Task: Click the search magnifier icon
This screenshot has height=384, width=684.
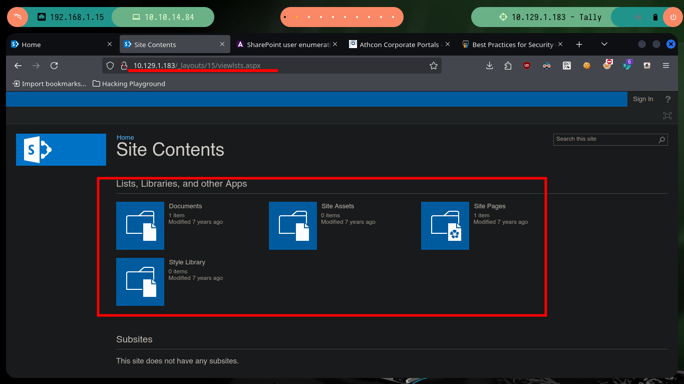Action: pyautogui.click(x=662, y=140)
